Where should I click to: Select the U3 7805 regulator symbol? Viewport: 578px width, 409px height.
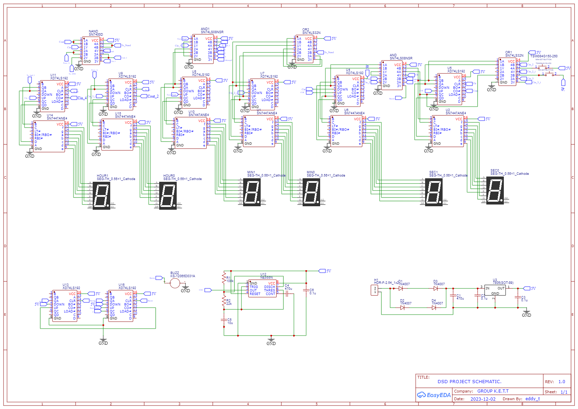pos(495,290)
